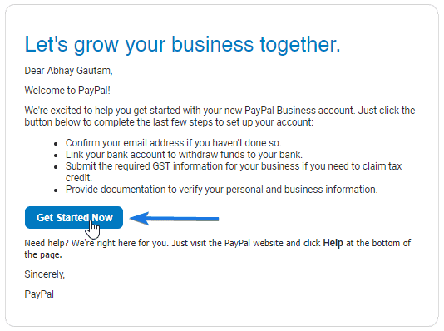Click the blue arrow pointing at button

click(x=174, y=218)
